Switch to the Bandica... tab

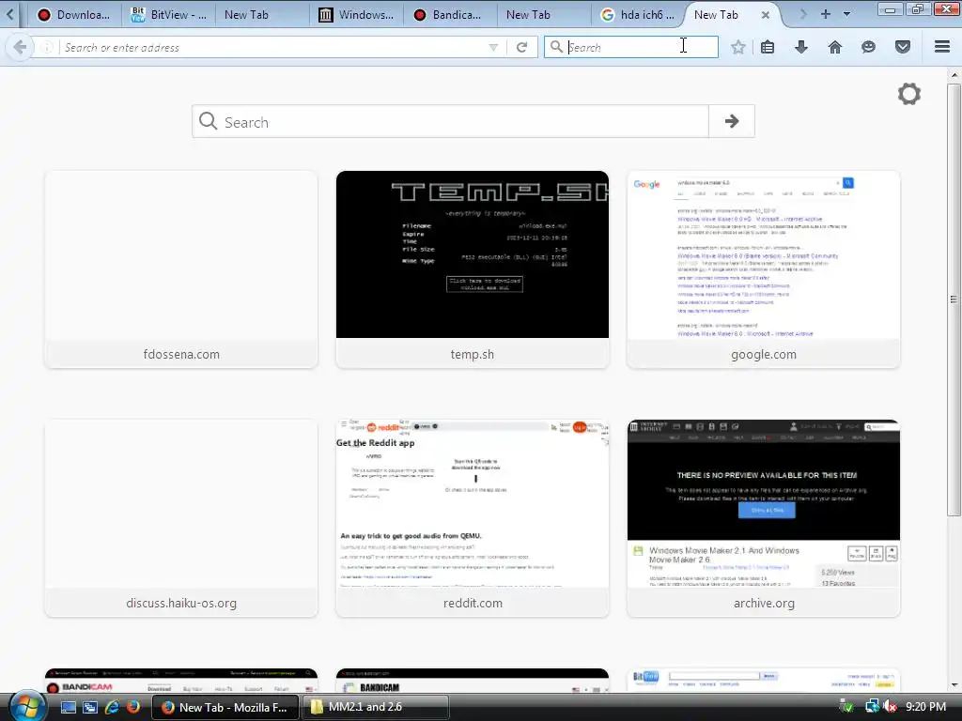[x=448, y=15]
